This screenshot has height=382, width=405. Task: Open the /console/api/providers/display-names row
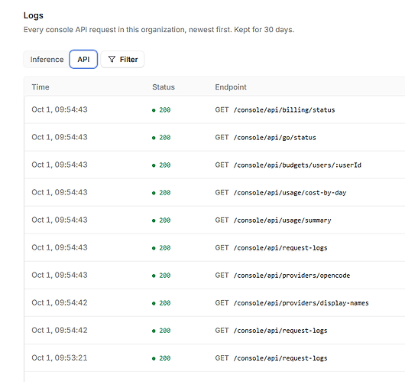coord(215,303)
